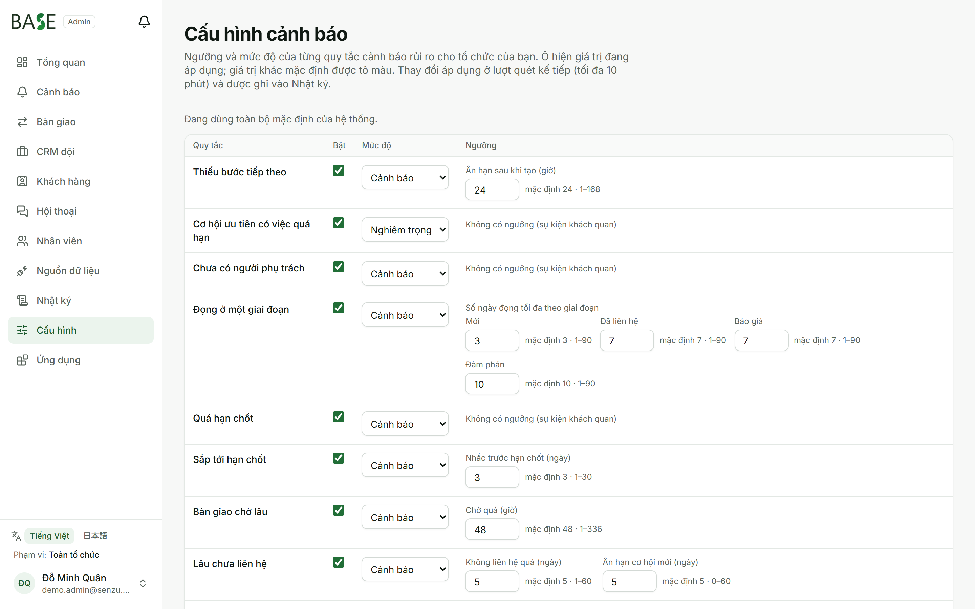Click the Nhắc trước hạn chốt input

point(492,477)
